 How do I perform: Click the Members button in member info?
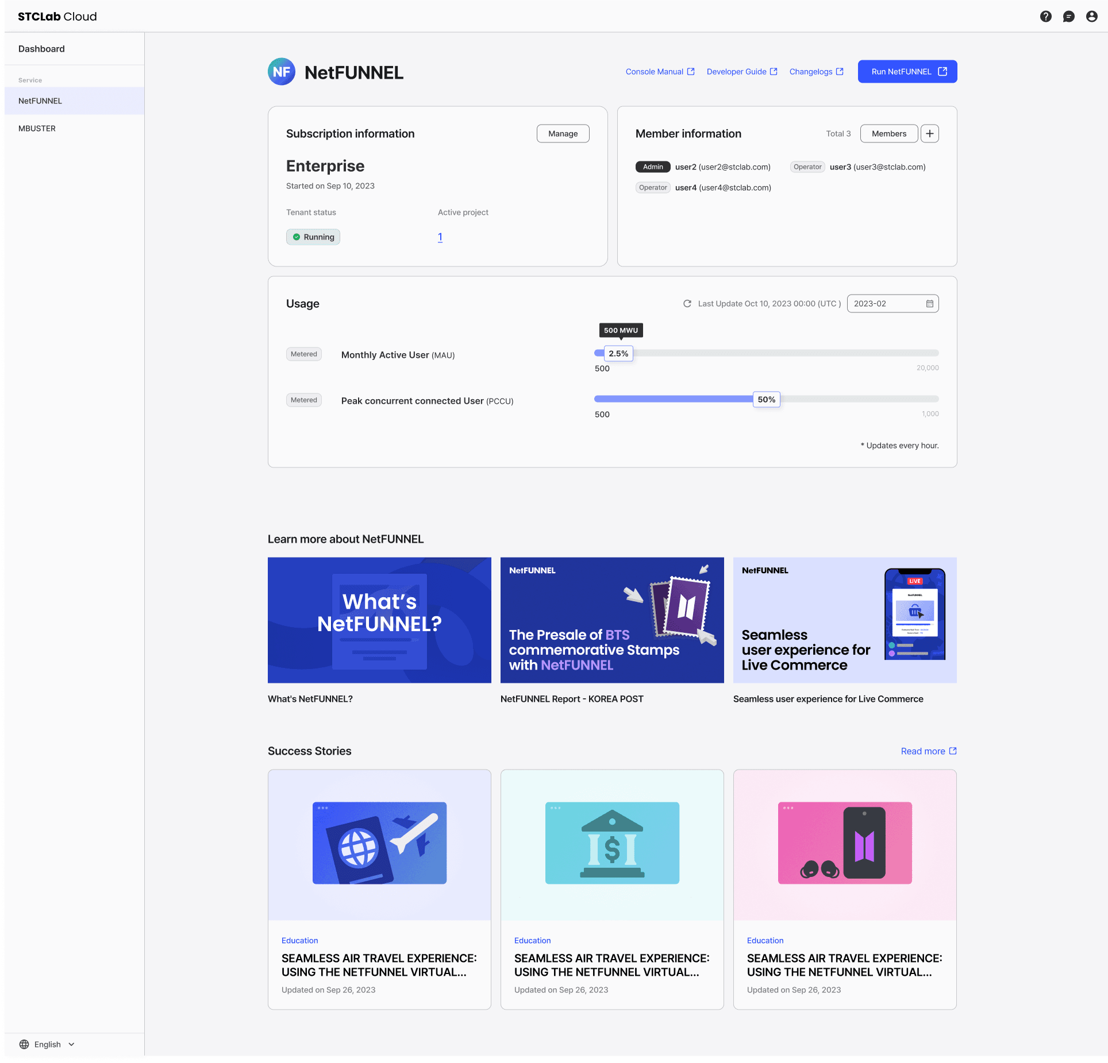coord(888,133)
